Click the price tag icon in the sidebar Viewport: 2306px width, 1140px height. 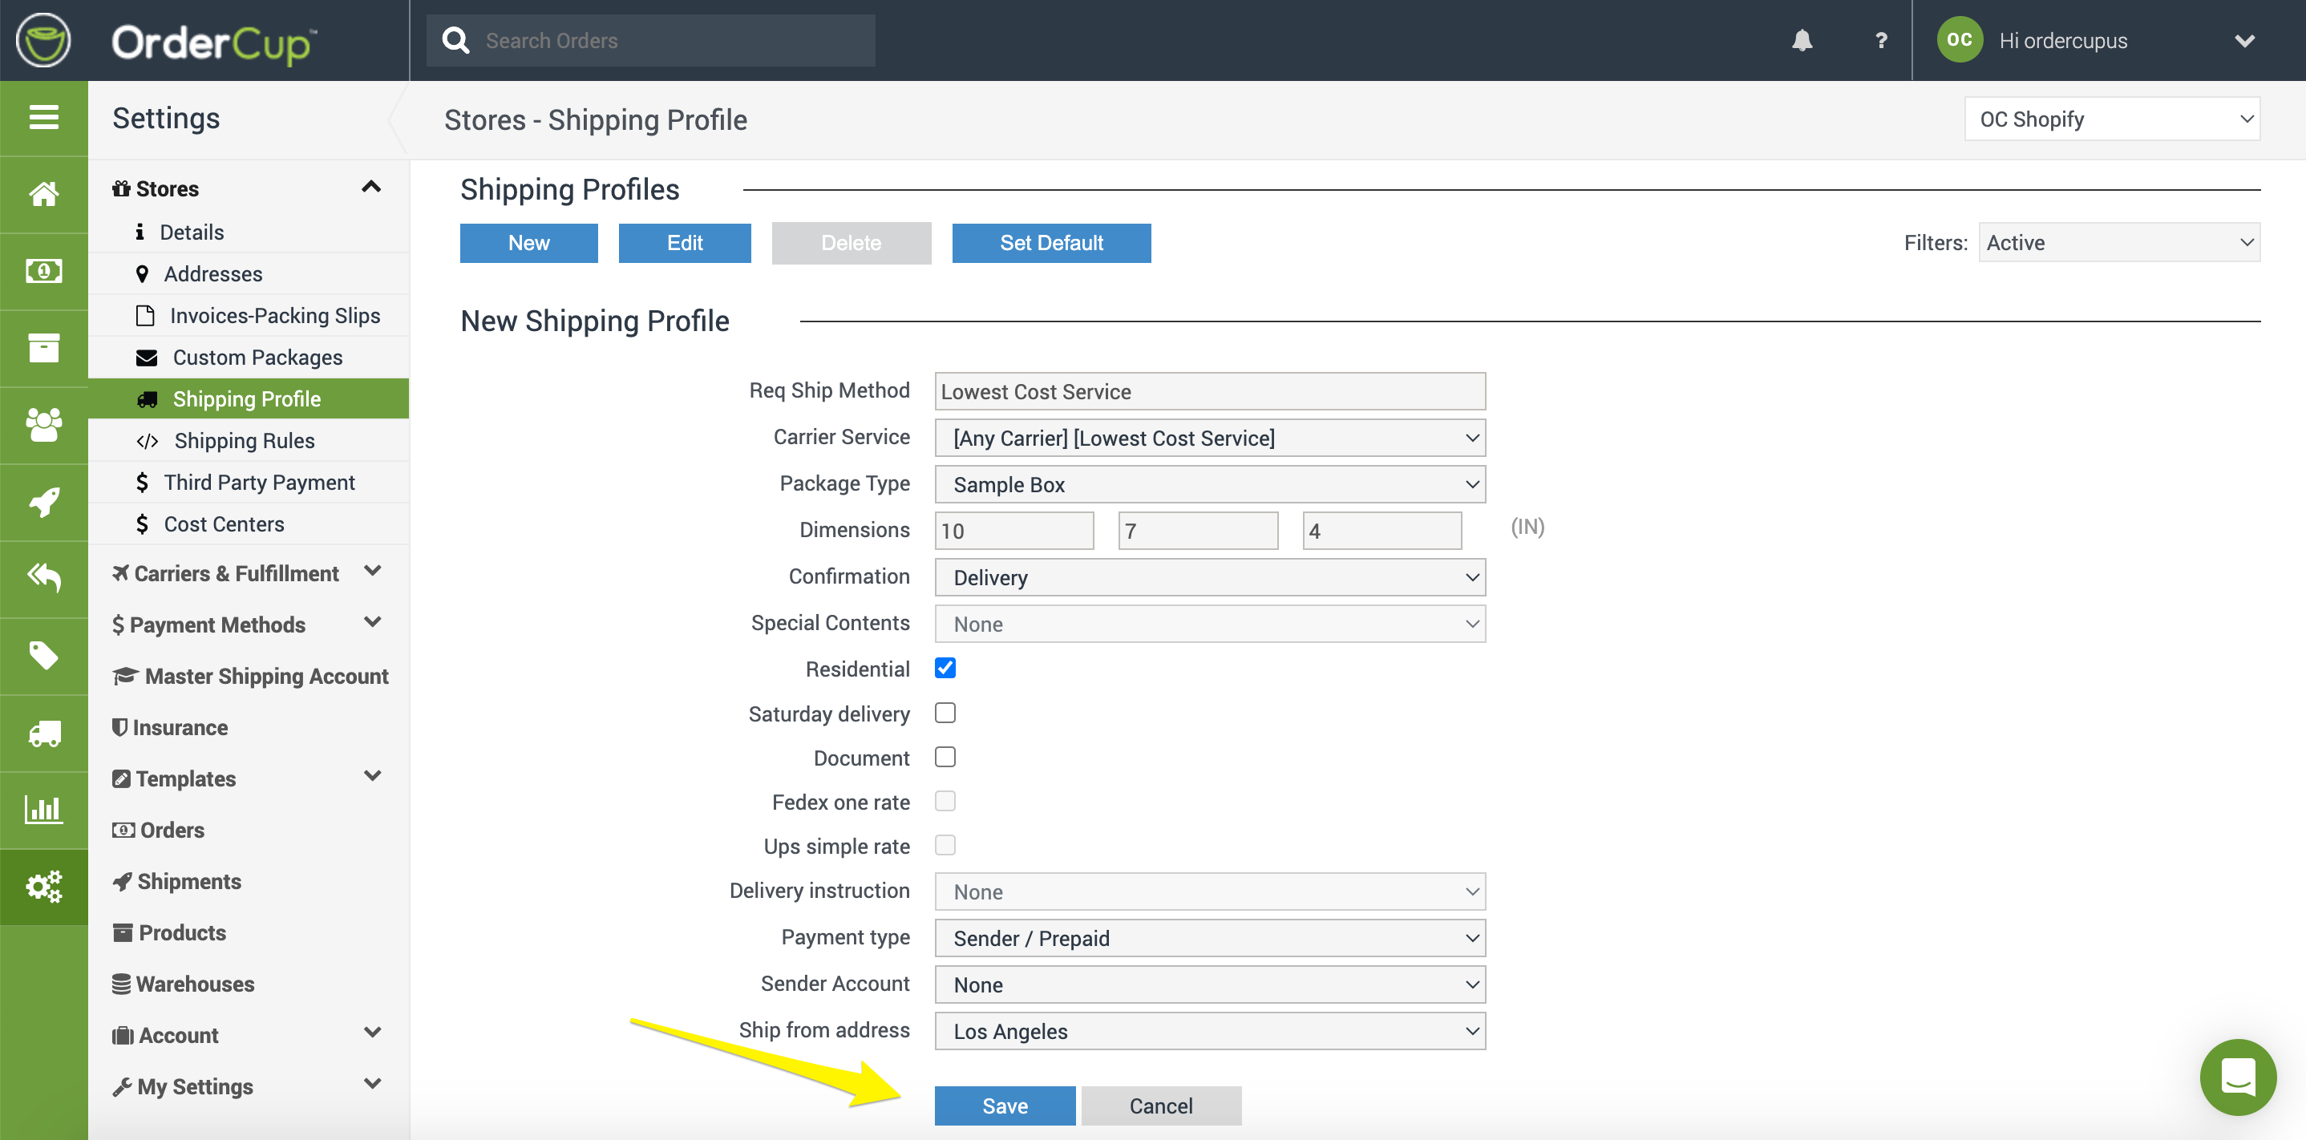coord(44,656)
